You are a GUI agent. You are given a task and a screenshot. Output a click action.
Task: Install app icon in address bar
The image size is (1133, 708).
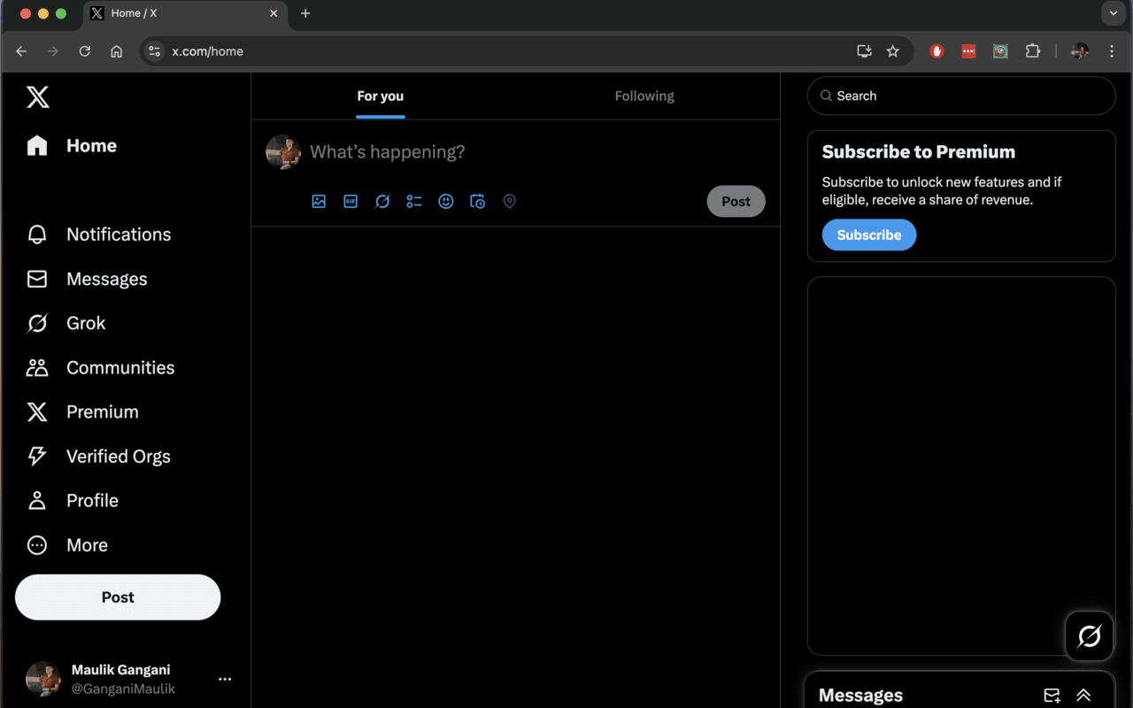tap(865, 51)
